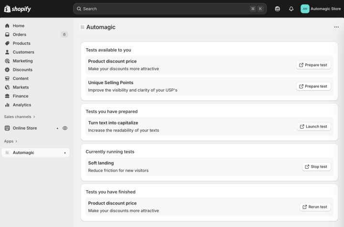Open the three-dot more actions menu
This screenshot has width=344, height=227.
point(336,27)
